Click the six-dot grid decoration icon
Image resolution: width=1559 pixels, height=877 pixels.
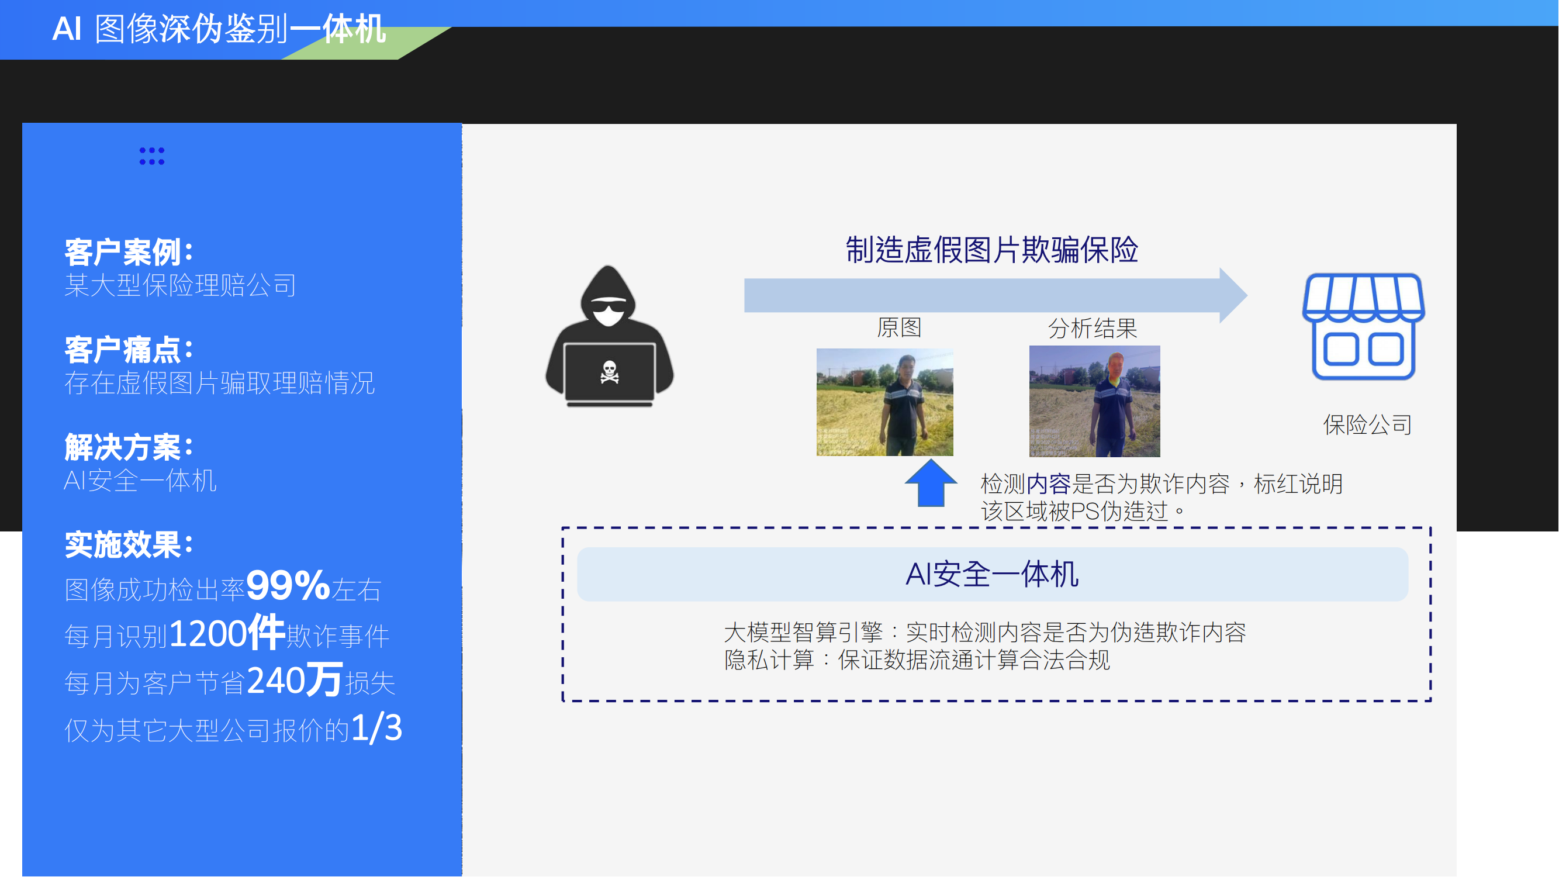[152, 156]
